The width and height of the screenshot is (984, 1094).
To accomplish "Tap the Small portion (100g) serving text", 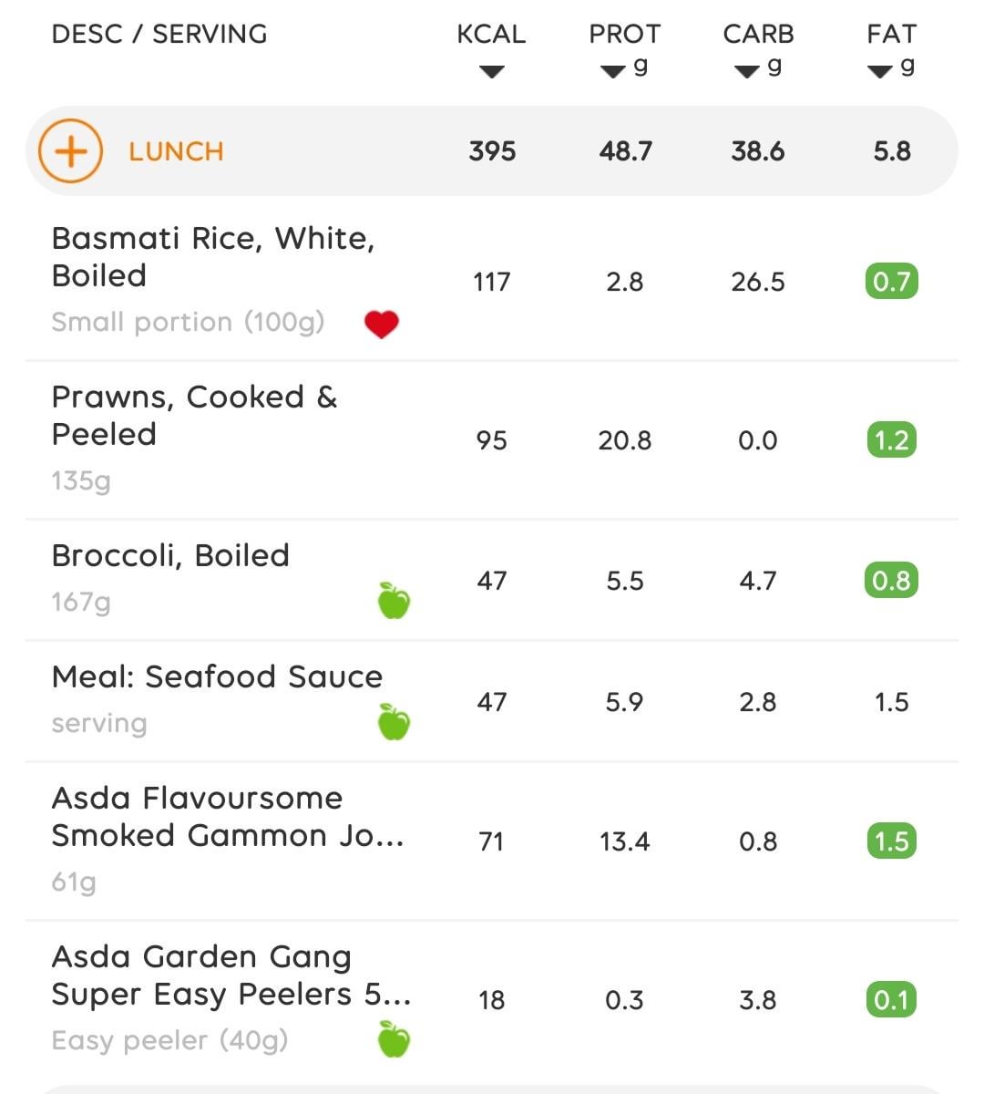I will pos(188,323).
